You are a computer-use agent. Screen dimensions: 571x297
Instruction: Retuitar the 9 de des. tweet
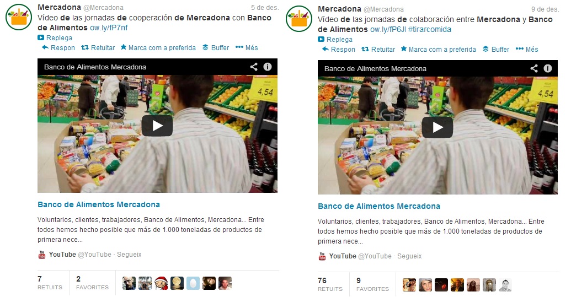click(378, 49)
